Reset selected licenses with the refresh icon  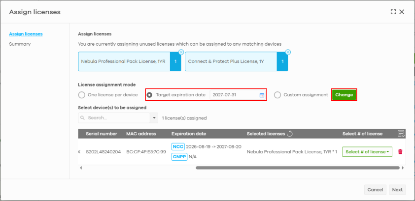pyautogui.click(x=290, y=134)
